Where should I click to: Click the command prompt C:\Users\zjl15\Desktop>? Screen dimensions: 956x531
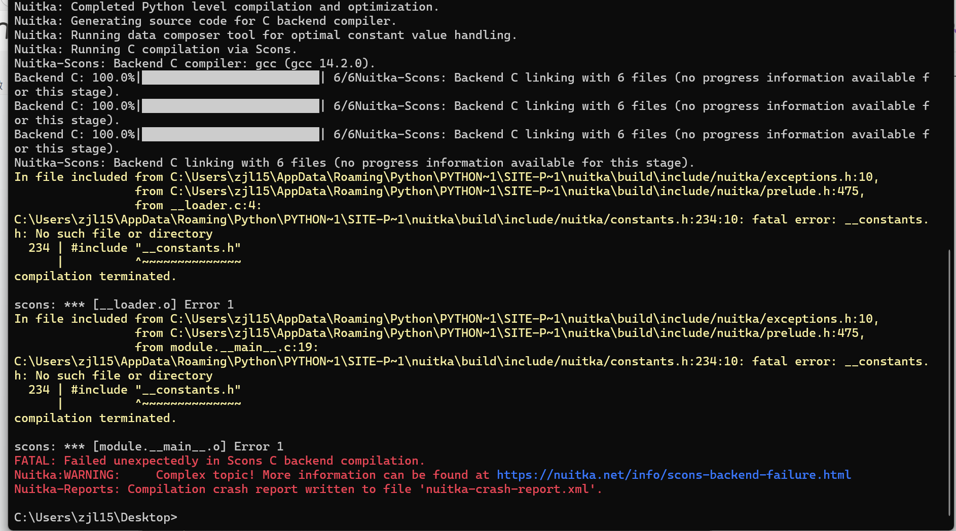pyautogui.click(x=96, y=517)
